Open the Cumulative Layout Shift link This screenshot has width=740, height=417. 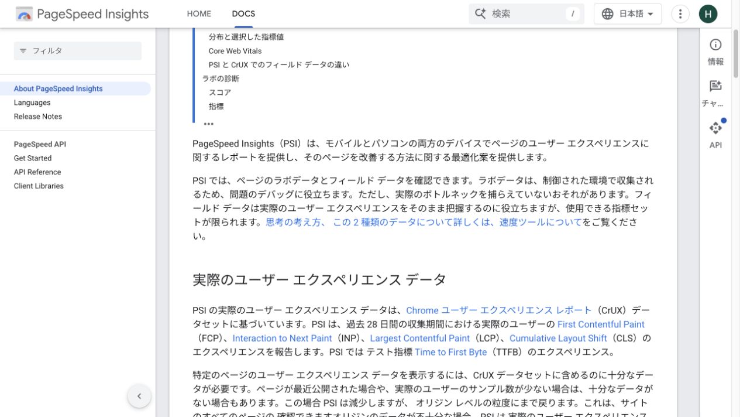[558, 339]
